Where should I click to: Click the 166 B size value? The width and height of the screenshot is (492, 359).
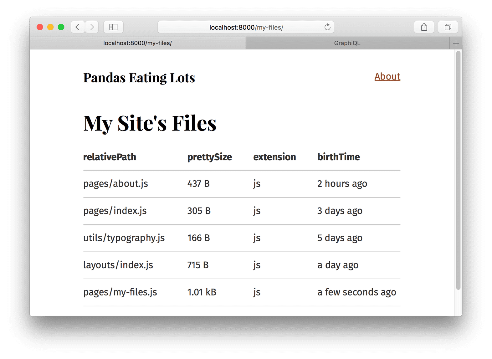[x=198, y=238]
